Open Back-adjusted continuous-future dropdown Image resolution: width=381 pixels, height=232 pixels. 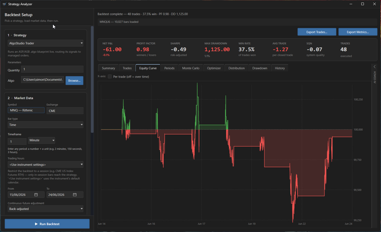coord(45,209)
